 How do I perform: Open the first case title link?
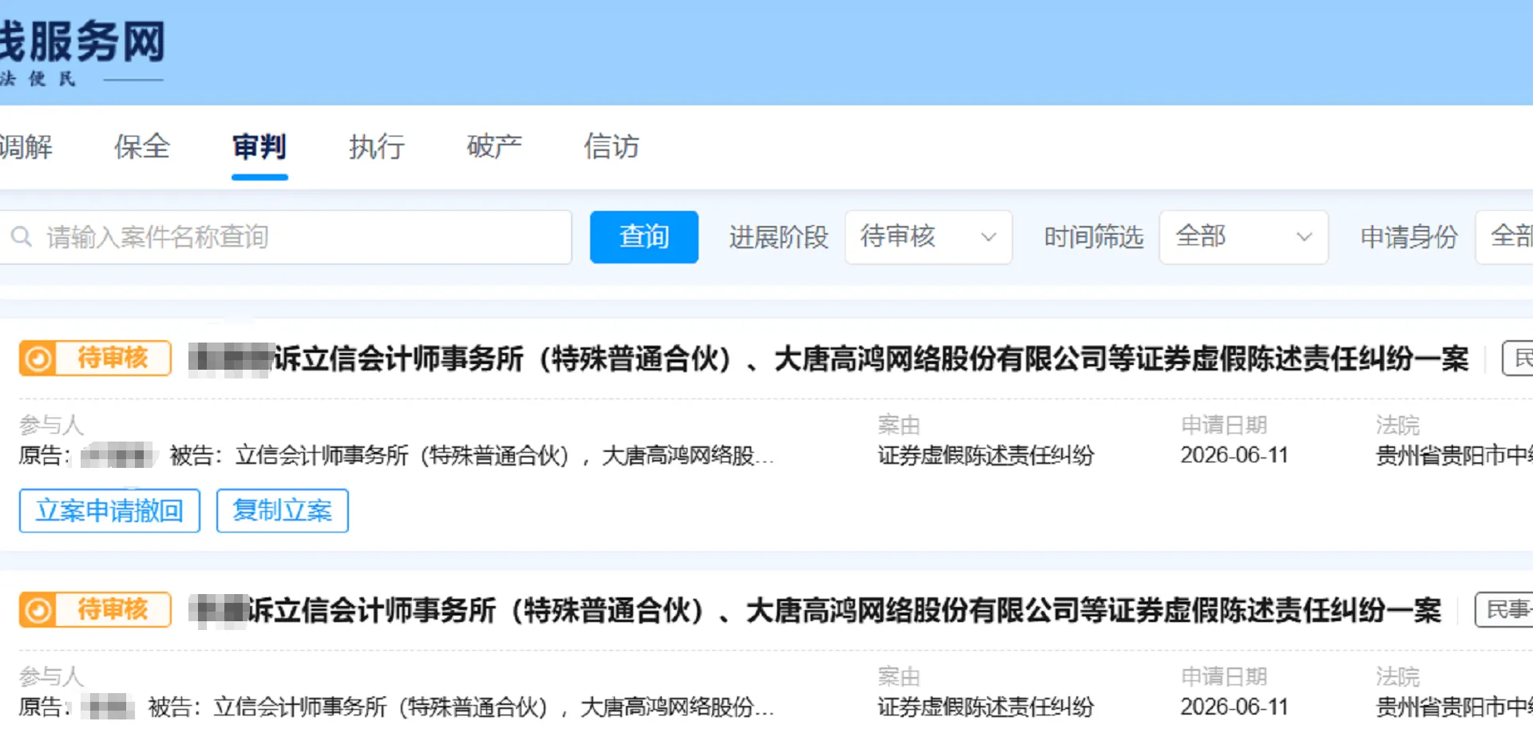coord(829,359)
